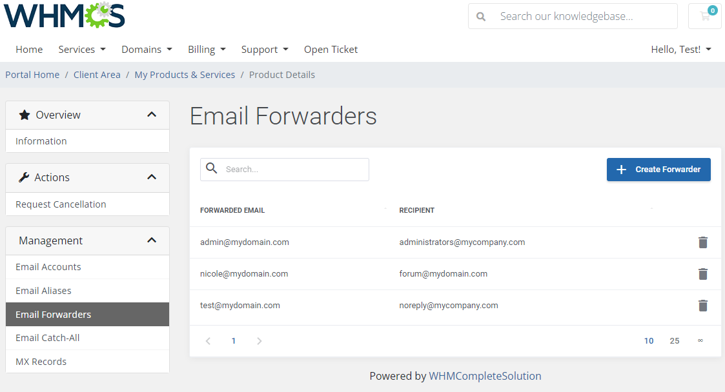Image resolution: width=725 pixels, height=392 pixels.
Task: Open the shopping cart icon
Action: pyautogui.click(x=704, y=16)
